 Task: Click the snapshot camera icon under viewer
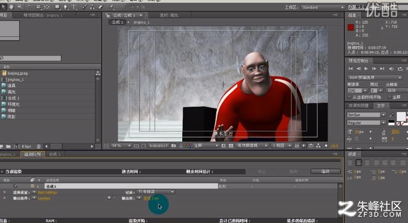coord(174,145)
